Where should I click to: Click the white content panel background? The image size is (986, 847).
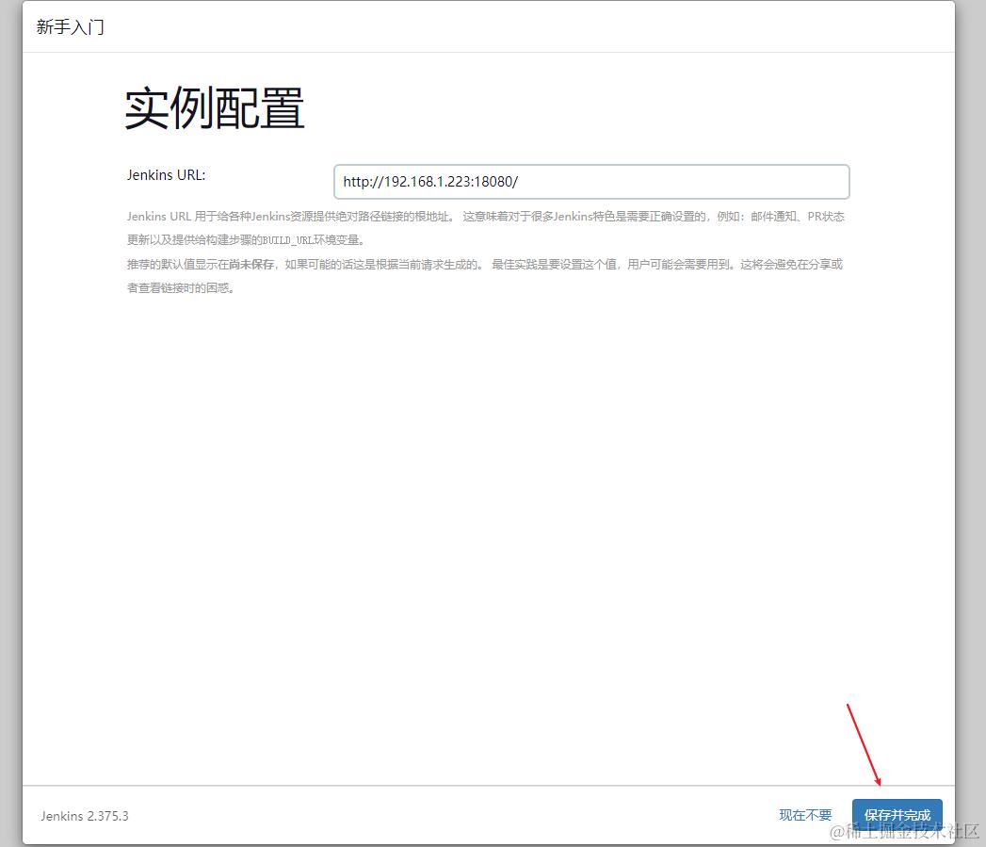(x=490, y=518)
